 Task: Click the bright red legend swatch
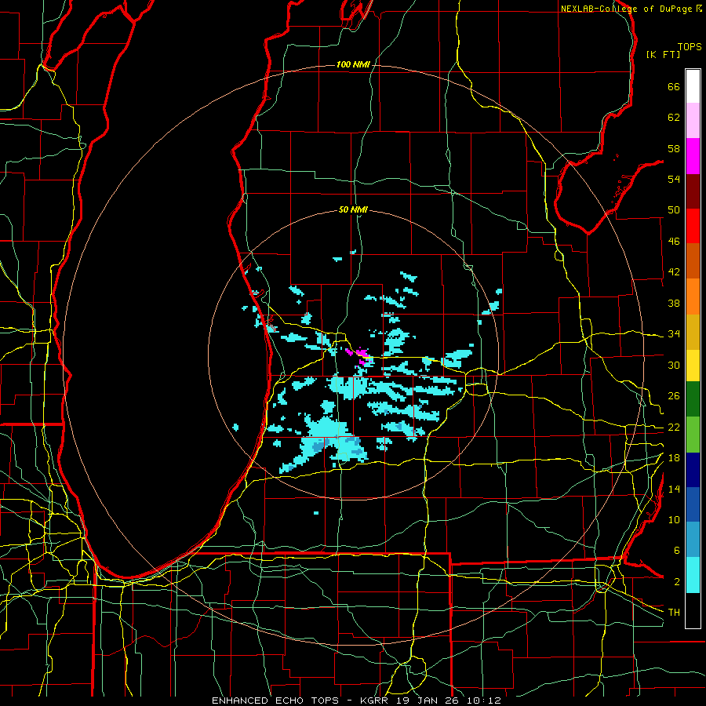click(x=693, y=226)
